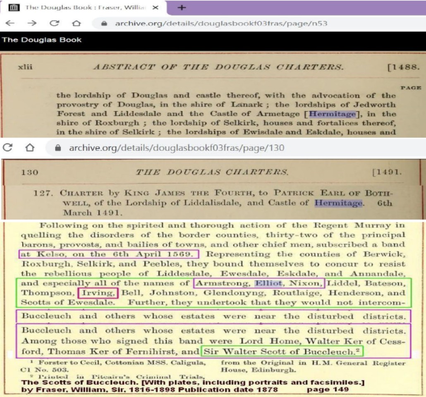Click the year marker [1491.

pyautogui.click(x=387, y=172)
